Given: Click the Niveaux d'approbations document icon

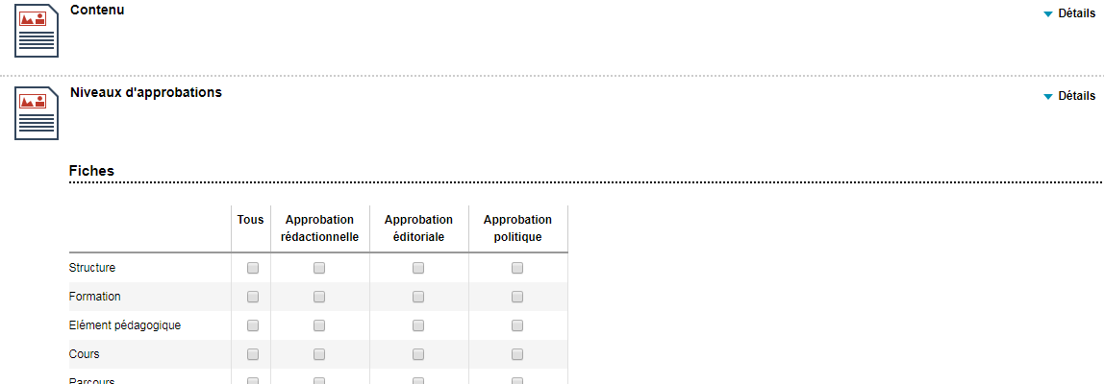Looking at the screenshot, I should [x=36, y=114].
